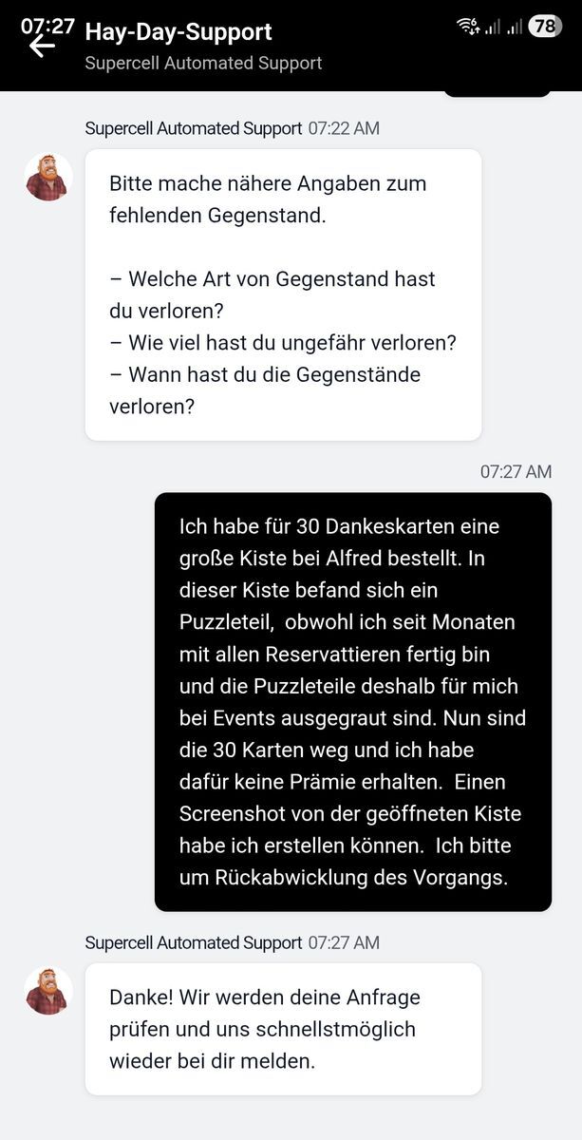The height and width of the screenshot is (1140, 582).
Task: Tap the header subtitle Supercell Automated Support
Action: point(203,64)
